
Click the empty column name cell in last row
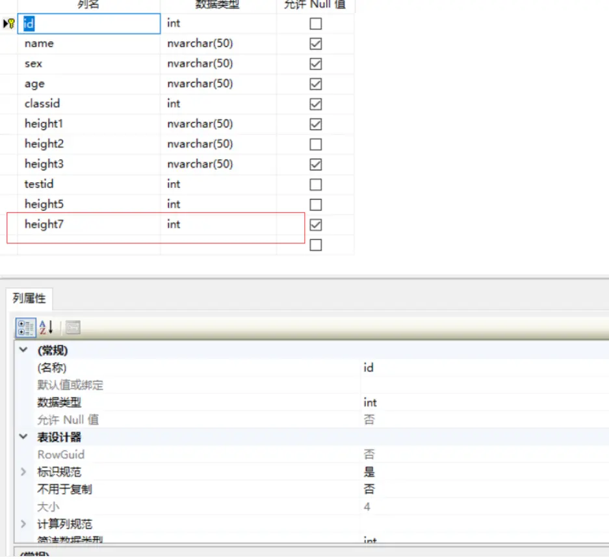point(89,245)
